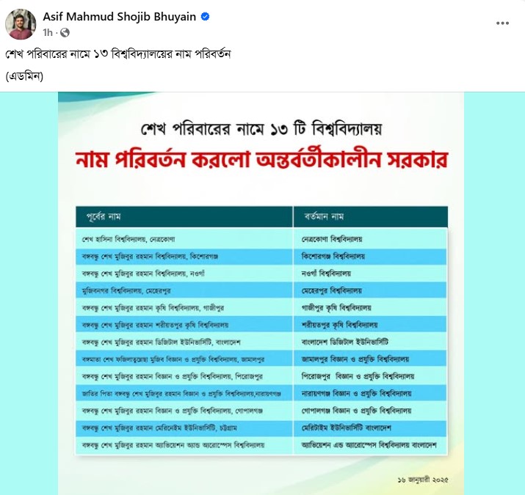
Task: Click the globe public privacy icon
Action: click(65, 33)
